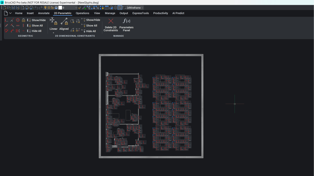This screenshot has height=176, width=314.
Task: Apply the Perpendicular geometric constraint
Action: pyautogui.click(x=12, y=25)
